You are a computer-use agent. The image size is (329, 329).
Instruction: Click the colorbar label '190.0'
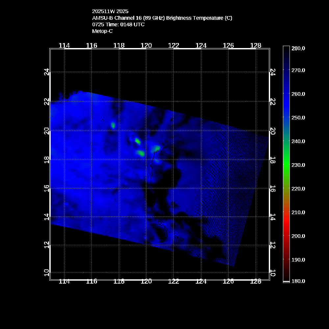(x=298, y=260)
